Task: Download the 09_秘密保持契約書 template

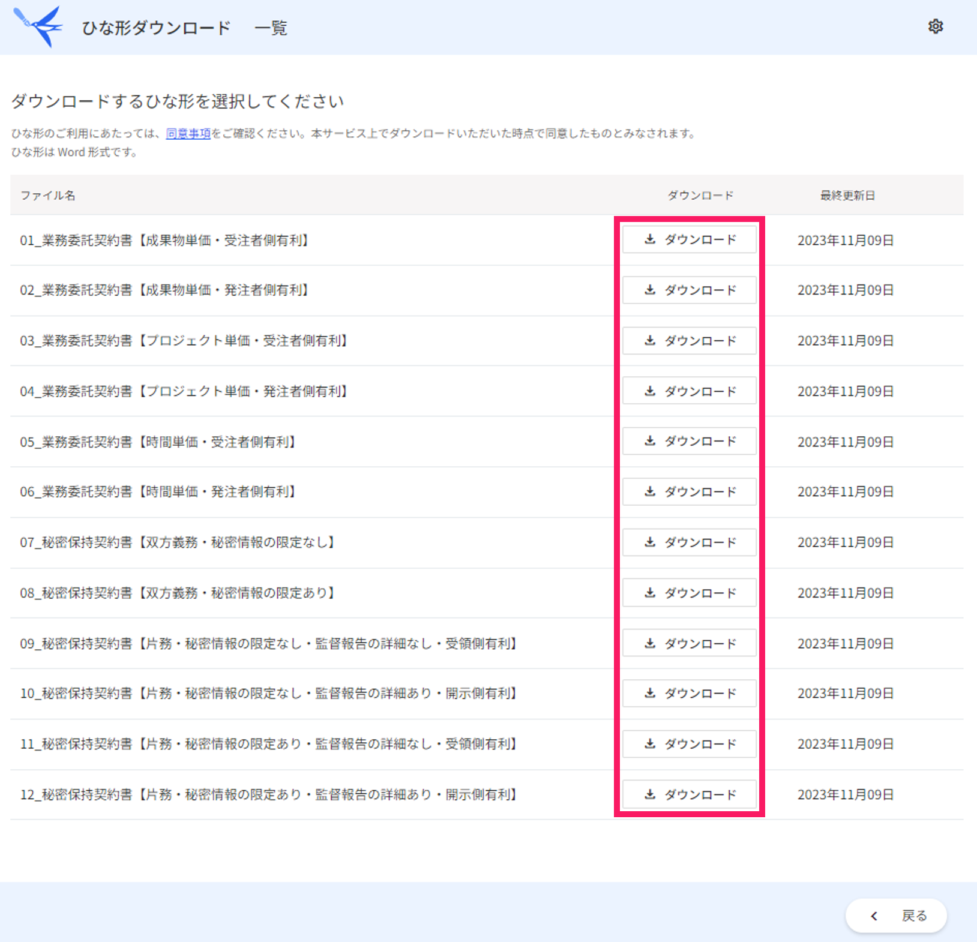Action: 689,643
